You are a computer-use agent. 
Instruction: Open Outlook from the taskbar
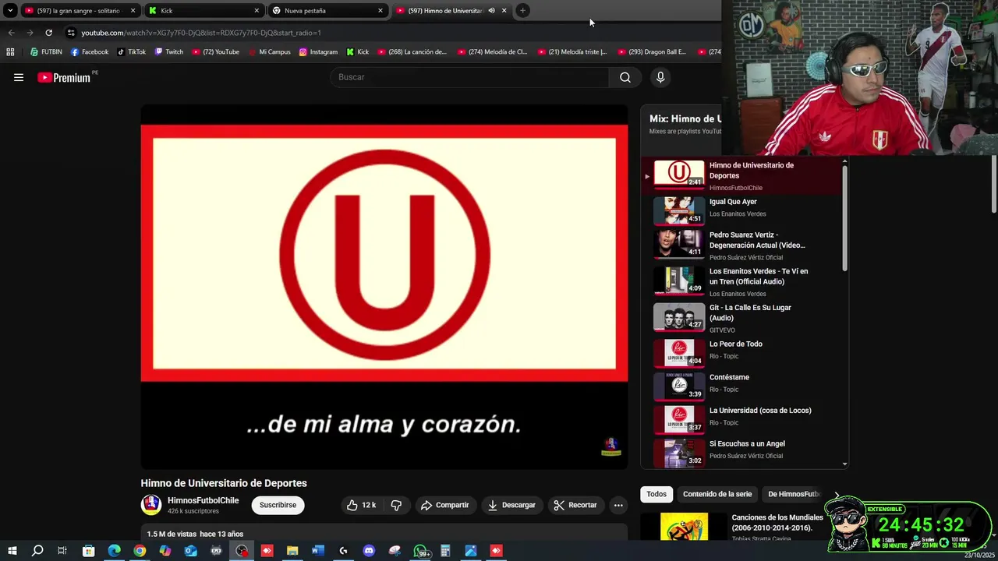point(191,551)
